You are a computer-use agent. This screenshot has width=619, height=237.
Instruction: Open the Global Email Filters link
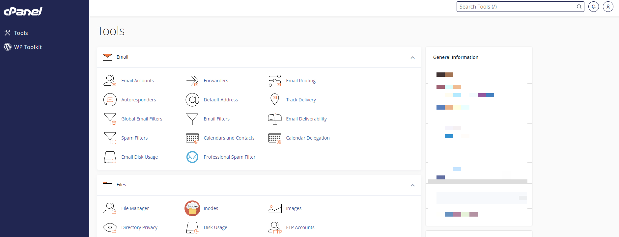pyautogui.click(x=142, y=119)
